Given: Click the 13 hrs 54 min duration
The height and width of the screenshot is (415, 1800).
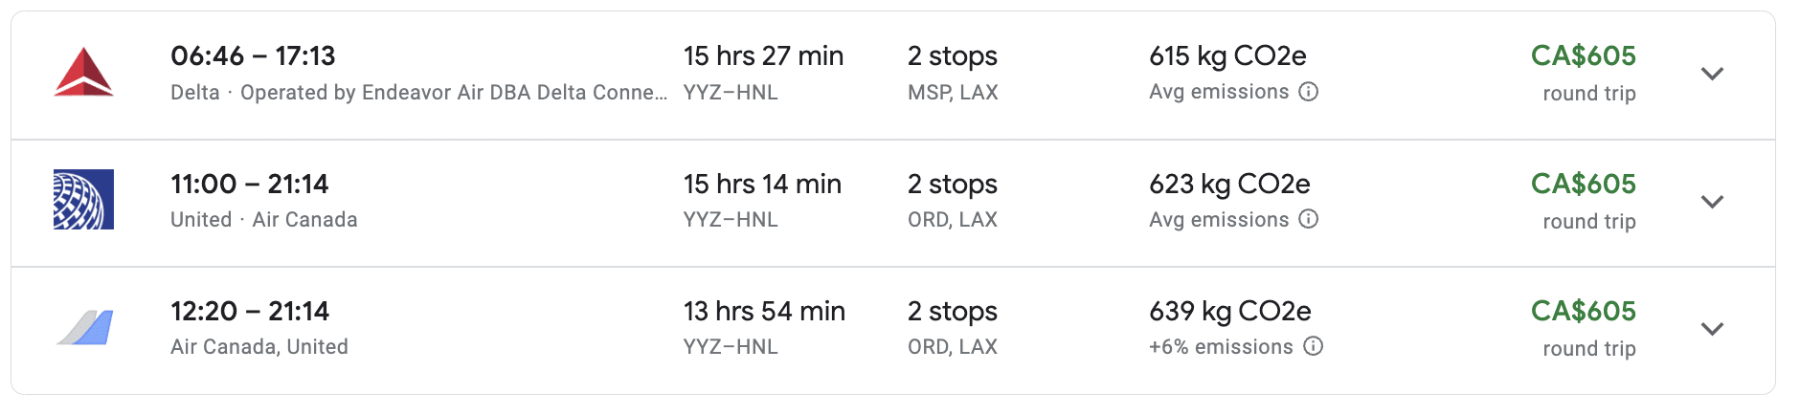Looking at the screenshot, I should [x=764, y=311].
